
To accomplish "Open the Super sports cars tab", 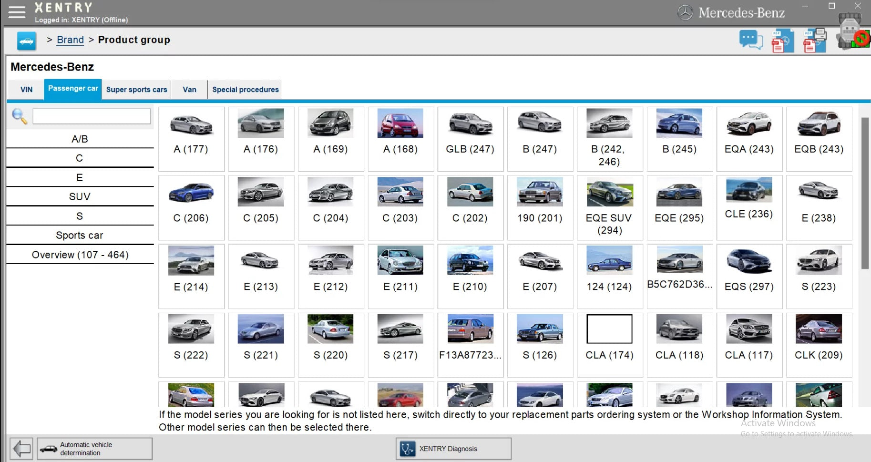I will point(136,90).
